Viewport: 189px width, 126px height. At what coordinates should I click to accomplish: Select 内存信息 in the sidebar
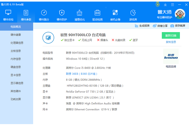(16, 59)
